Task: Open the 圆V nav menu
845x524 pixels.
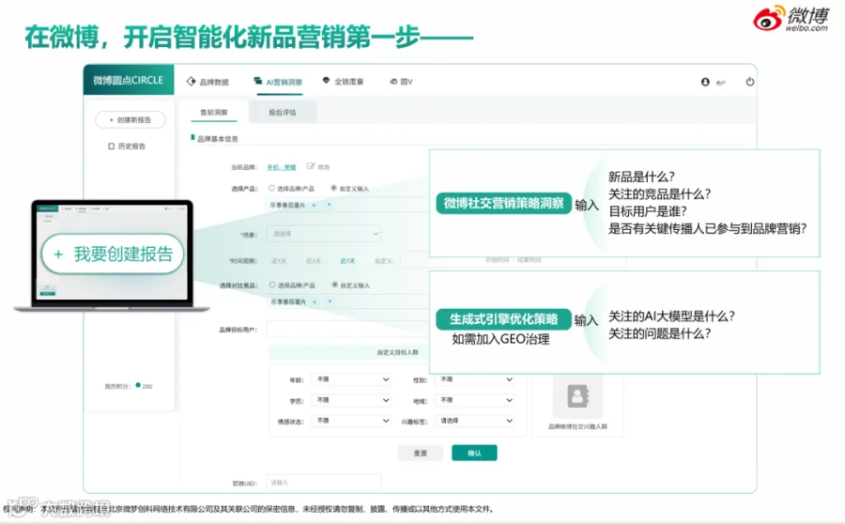Action: click(402, 82)
